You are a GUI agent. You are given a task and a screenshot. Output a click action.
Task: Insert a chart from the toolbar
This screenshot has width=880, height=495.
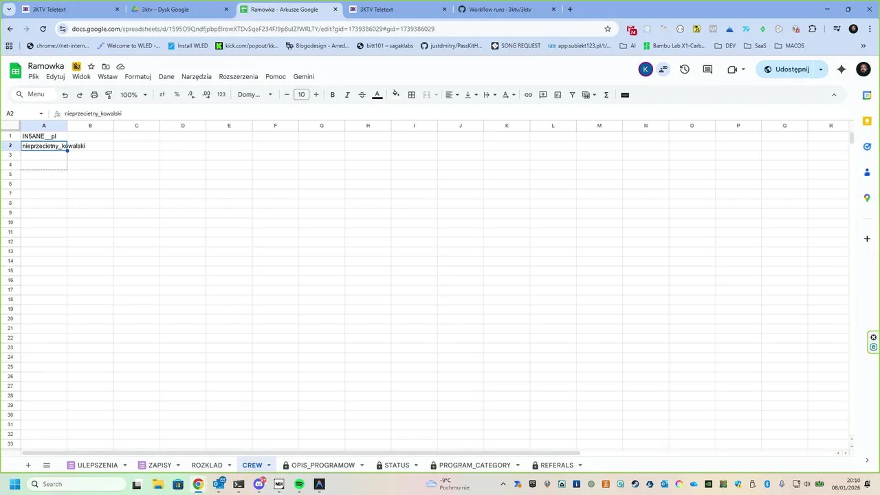(558, 95)
